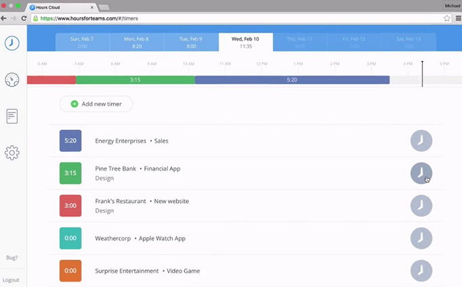Screen dimensions: 462x287
Task: Start the Pine Tree Bank timer clock
Action: click(421, 173)
